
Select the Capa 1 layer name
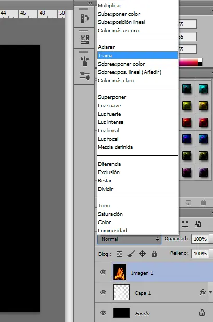coord(143,293)
